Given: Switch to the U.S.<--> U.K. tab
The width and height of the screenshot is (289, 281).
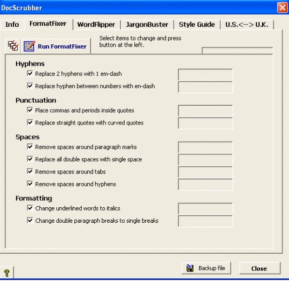Looking at the screenshot, I should pos(247,25).
